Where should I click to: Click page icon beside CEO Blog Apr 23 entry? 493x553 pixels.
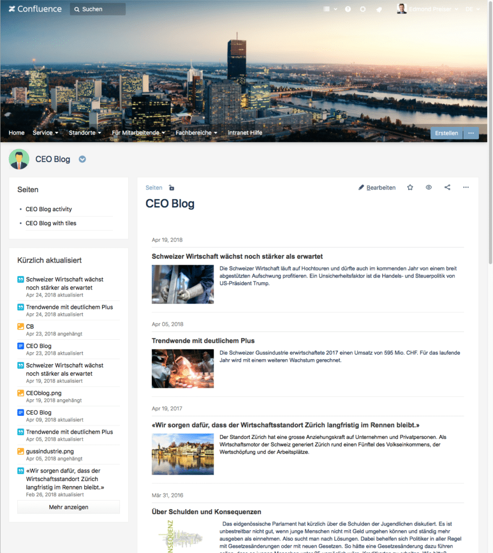click(x=21, y=346)
